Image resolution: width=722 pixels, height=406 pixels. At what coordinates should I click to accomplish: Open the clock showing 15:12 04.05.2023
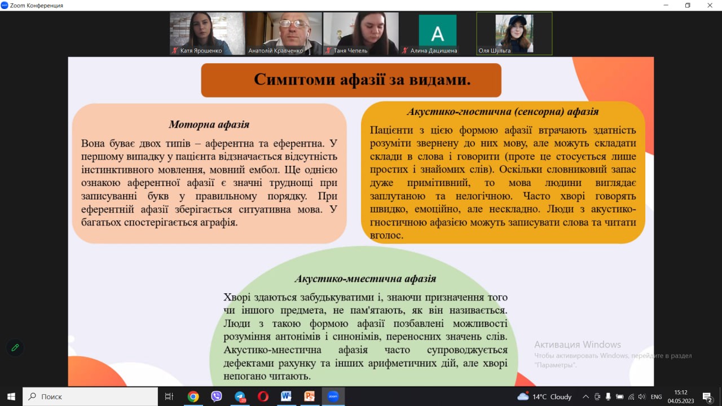pos(681,396)
